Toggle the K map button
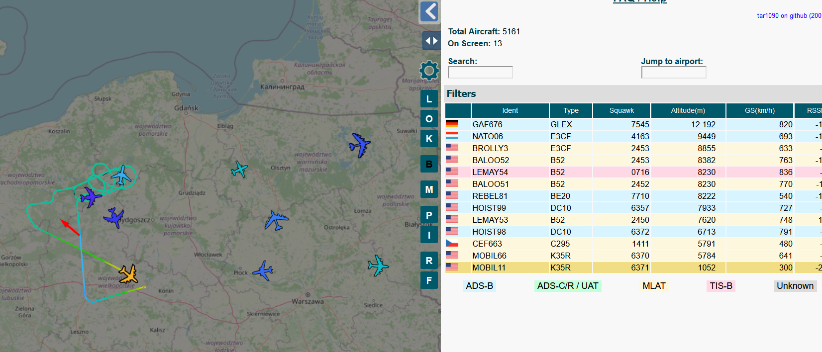Screen dimensions: 822x352 click(429, 139)
